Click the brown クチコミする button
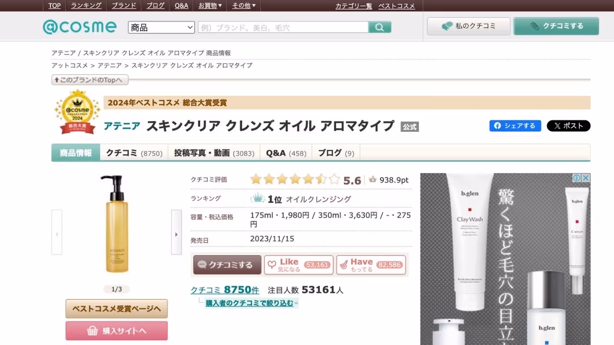Screen dimensions: 614x345 tap(227, 264)
